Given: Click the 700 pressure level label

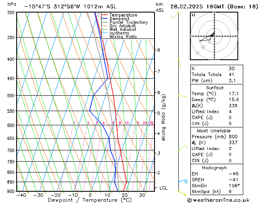Looking at the screenshot, I should [x=12, y=150].
